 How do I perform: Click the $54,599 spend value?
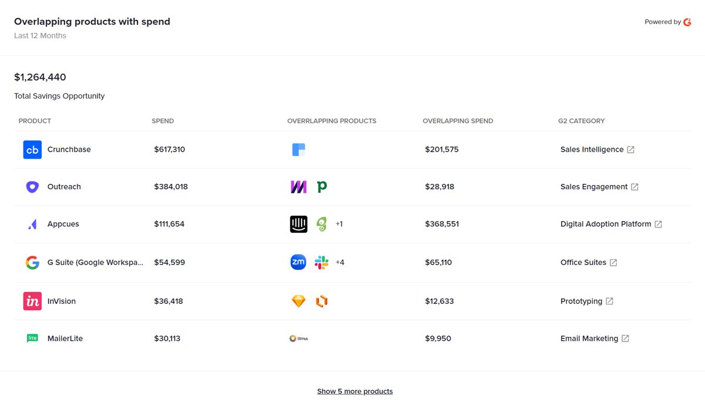(x=169, y=263)
